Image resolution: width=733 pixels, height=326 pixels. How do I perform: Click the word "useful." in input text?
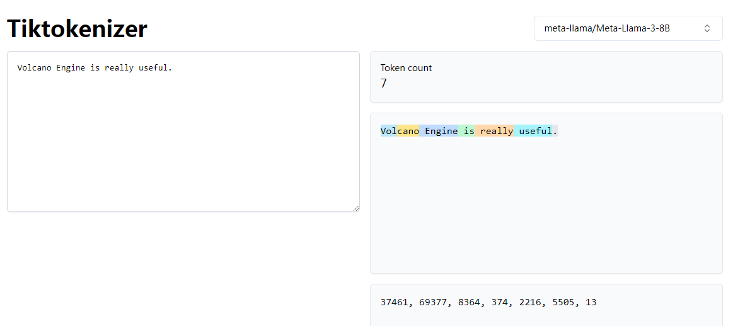point(156,68)
